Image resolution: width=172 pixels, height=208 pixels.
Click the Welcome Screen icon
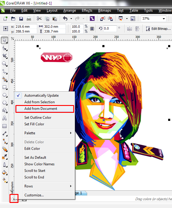(x=133, y=19)
